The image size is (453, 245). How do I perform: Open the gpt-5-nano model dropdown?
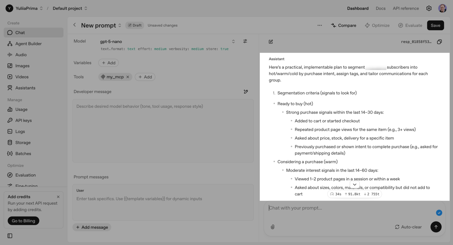click(233, 41)
